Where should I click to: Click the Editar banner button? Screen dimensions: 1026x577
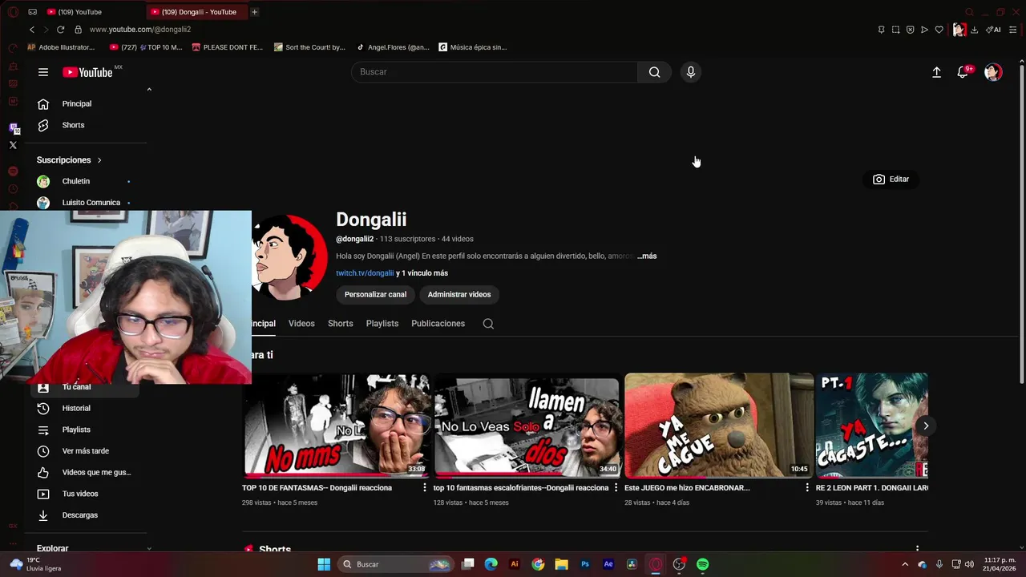(891, 180)
